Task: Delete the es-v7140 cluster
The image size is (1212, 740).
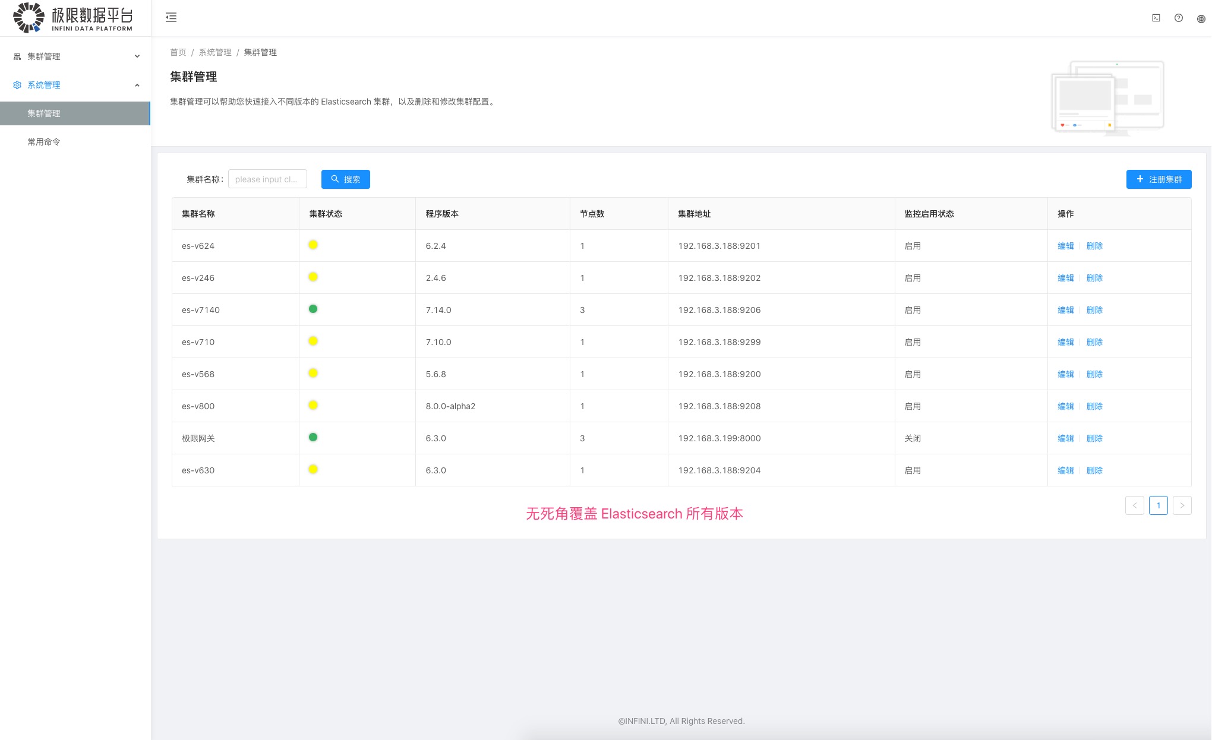Action: tap(1094, 310)
